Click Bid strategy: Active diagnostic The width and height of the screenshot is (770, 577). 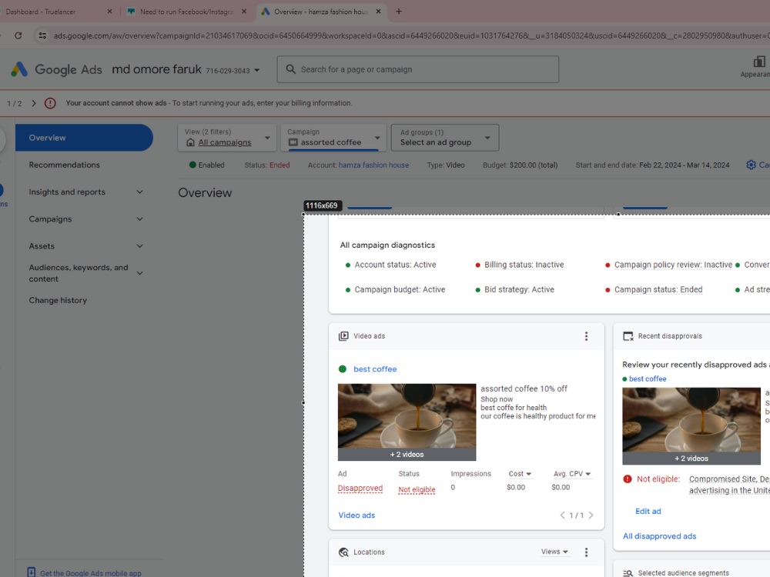pyautogui.click(x=519, y=289)
